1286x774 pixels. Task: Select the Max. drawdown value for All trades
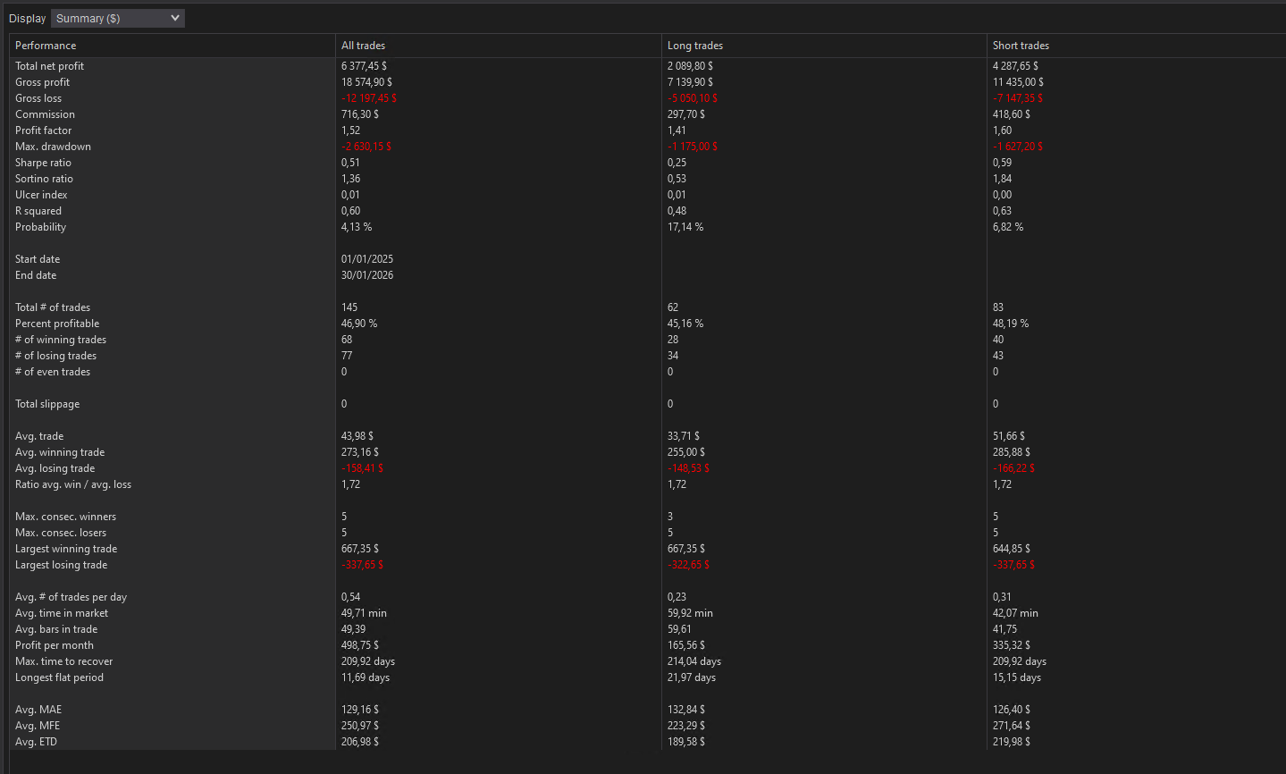tap(366, 146)
